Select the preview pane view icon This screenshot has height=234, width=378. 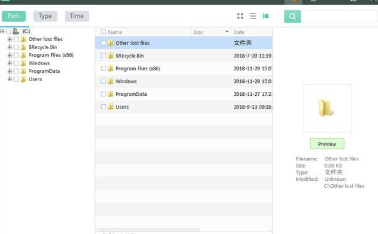(266, 16)
